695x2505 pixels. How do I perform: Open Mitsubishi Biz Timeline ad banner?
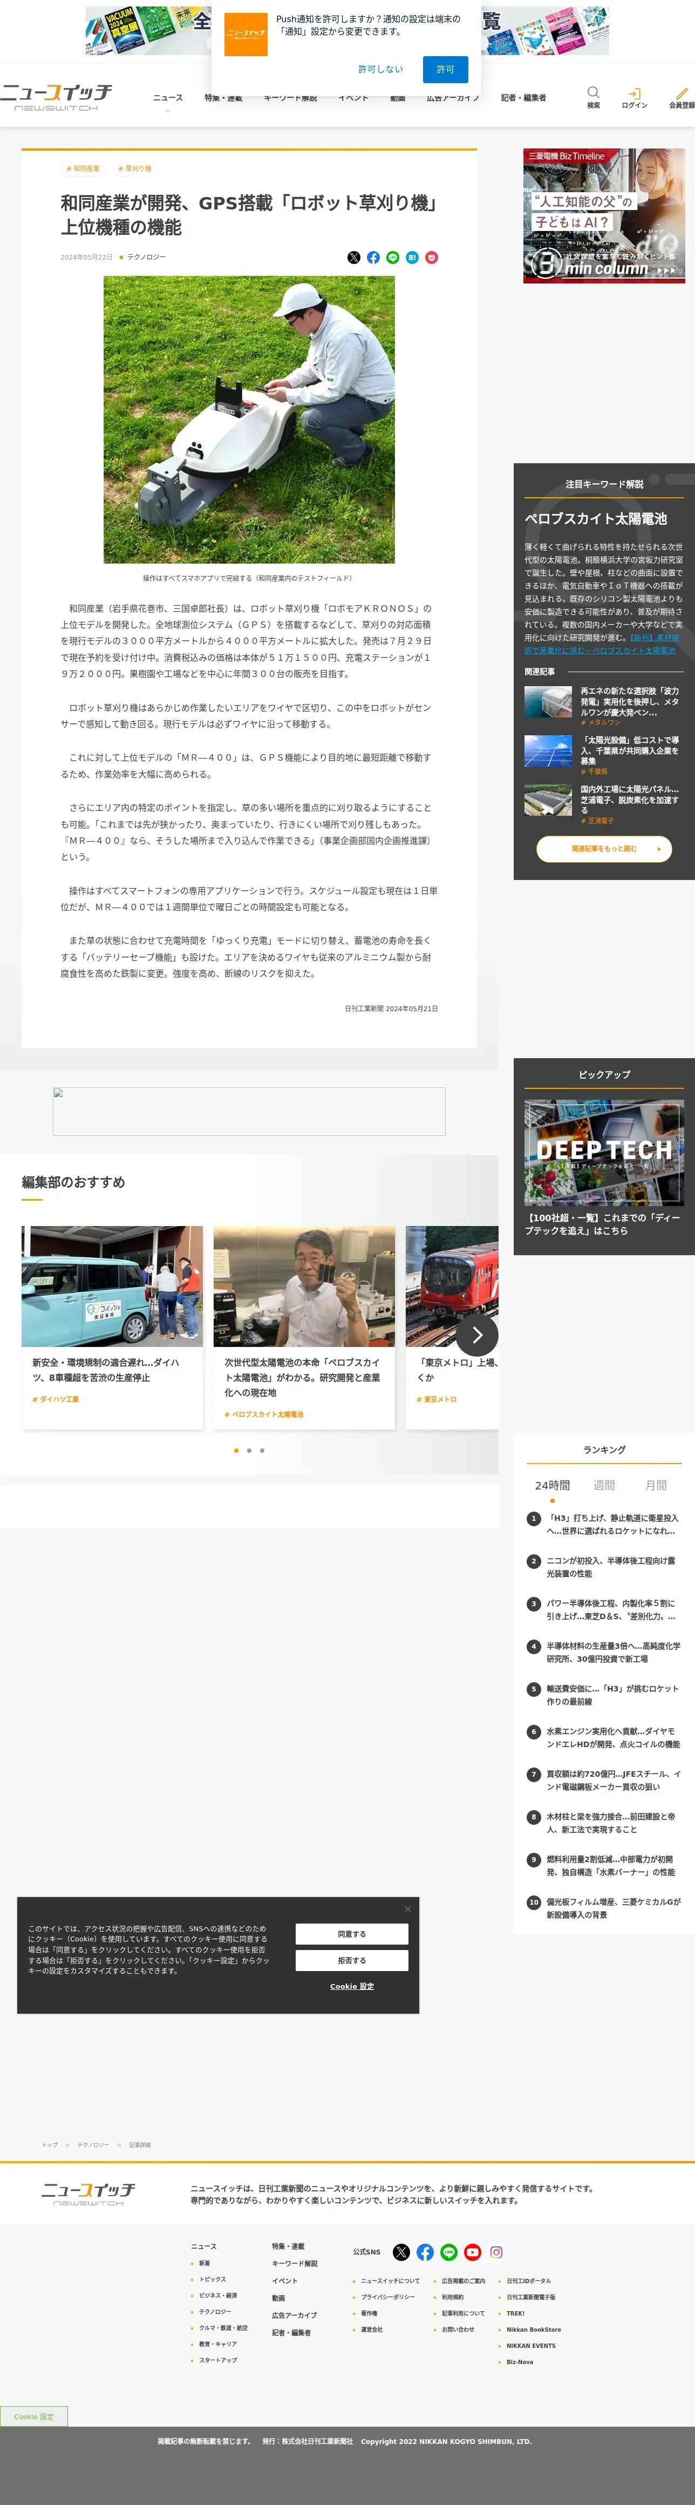click(x=604, y=216)
